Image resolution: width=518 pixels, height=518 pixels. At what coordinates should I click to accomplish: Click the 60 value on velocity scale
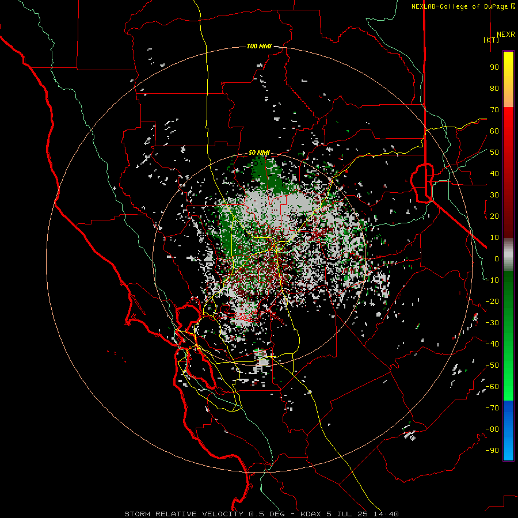[494, 131]
